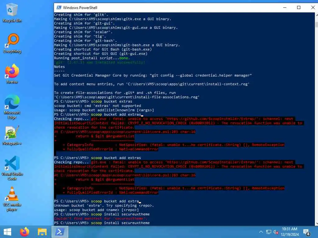
Task: Open the Windows Start menu
Action: click(7, 232)
